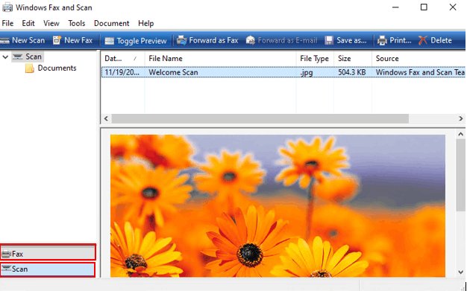Click the Toggle Preview label
Viewport: 467px width, 291px height.
142,41
